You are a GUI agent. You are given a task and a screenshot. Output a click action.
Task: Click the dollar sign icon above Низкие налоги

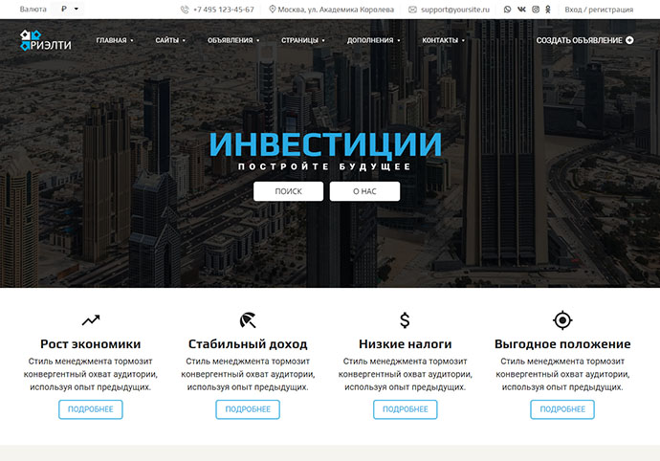click(405, 320)
